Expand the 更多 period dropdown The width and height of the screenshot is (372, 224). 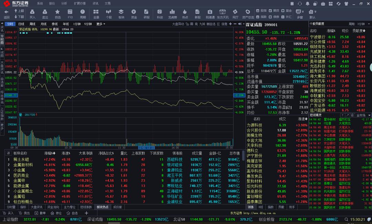point(101,24)
